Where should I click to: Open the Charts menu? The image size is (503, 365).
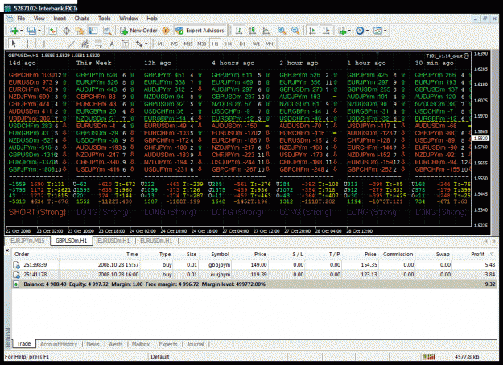point(82,19)
